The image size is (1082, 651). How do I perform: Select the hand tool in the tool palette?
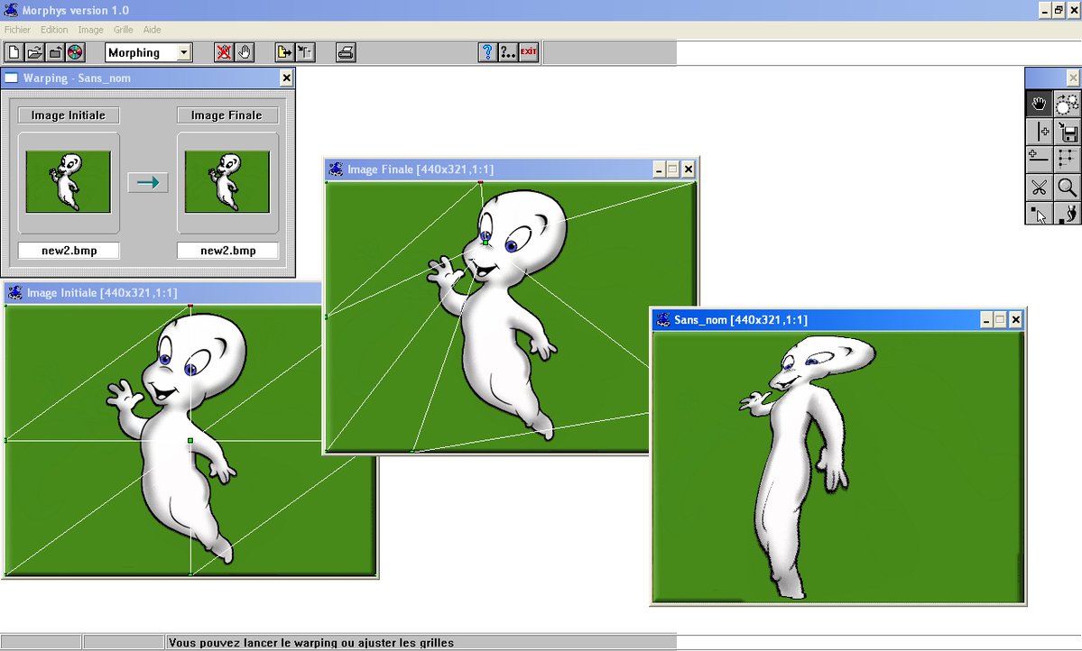1039,104
